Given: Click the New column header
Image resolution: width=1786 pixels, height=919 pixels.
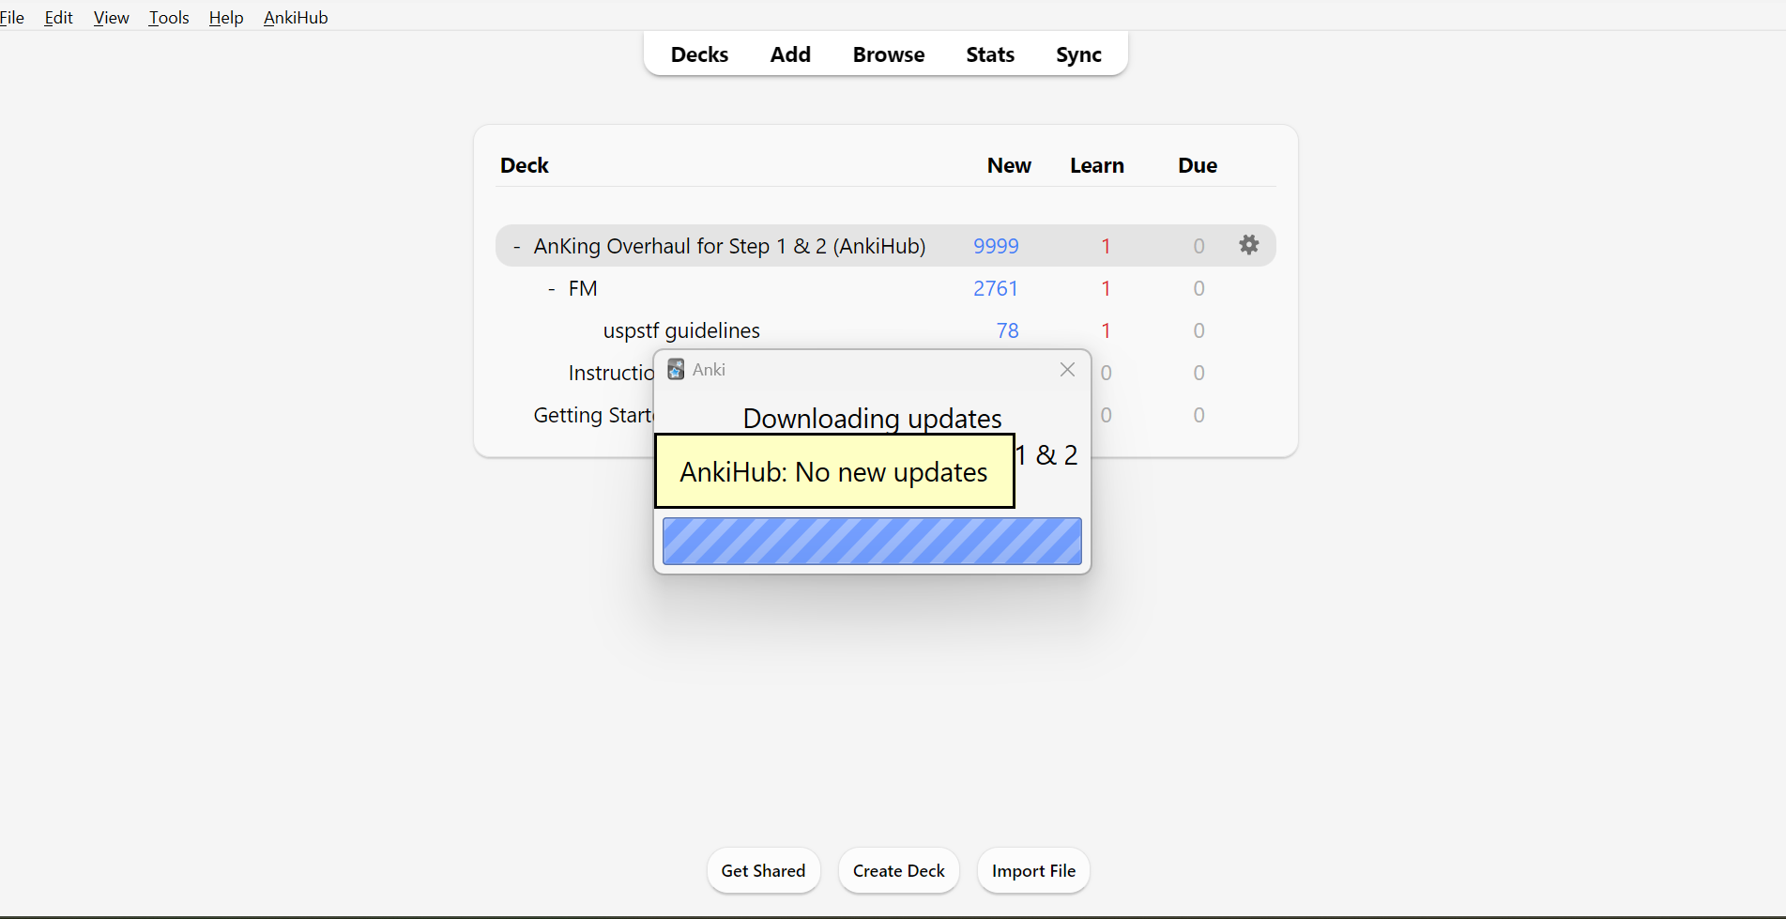Looking at the screenshot, I should [1009, 165].
